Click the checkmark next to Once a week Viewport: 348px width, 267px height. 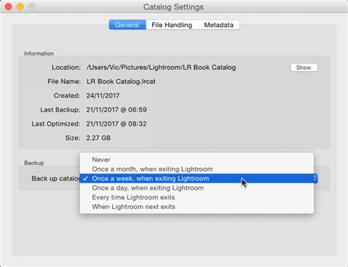click(85, 178)
